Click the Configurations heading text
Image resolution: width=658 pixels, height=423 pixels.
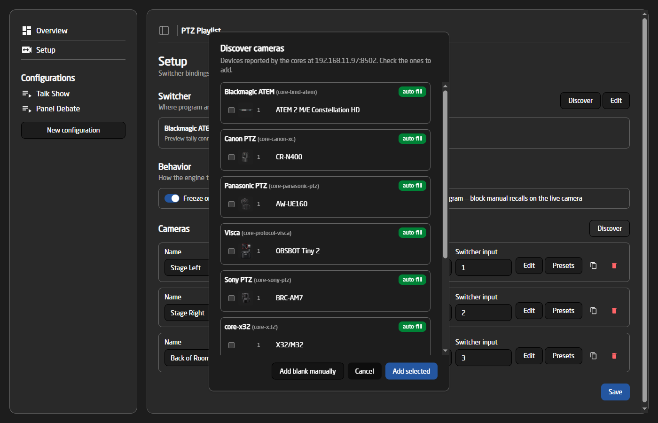48,78
